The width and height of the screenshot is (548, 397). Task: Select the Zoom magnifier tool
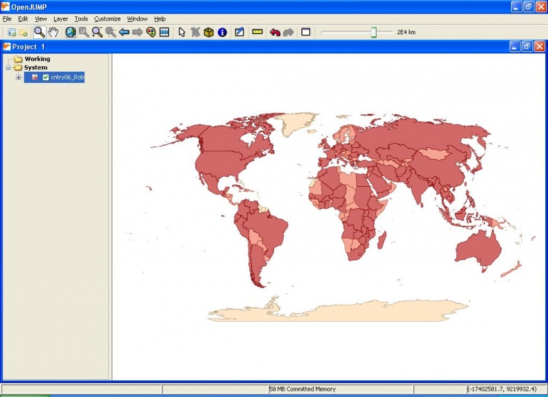point(40,32)
